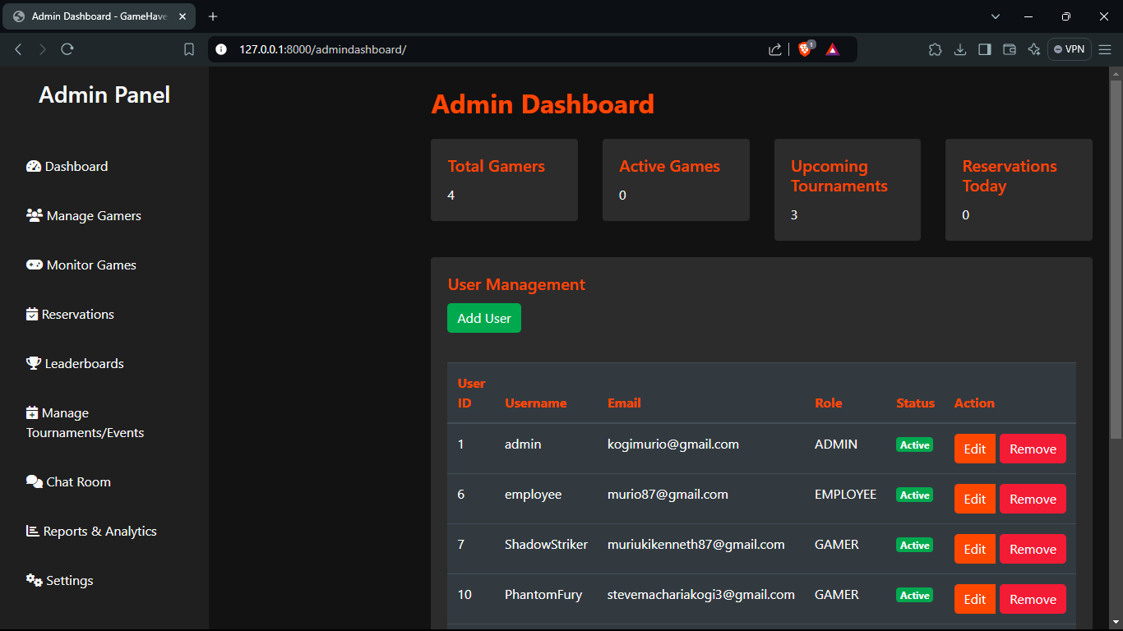Click the chat bubbles icon
The image size is (1123, 631).
35,481
